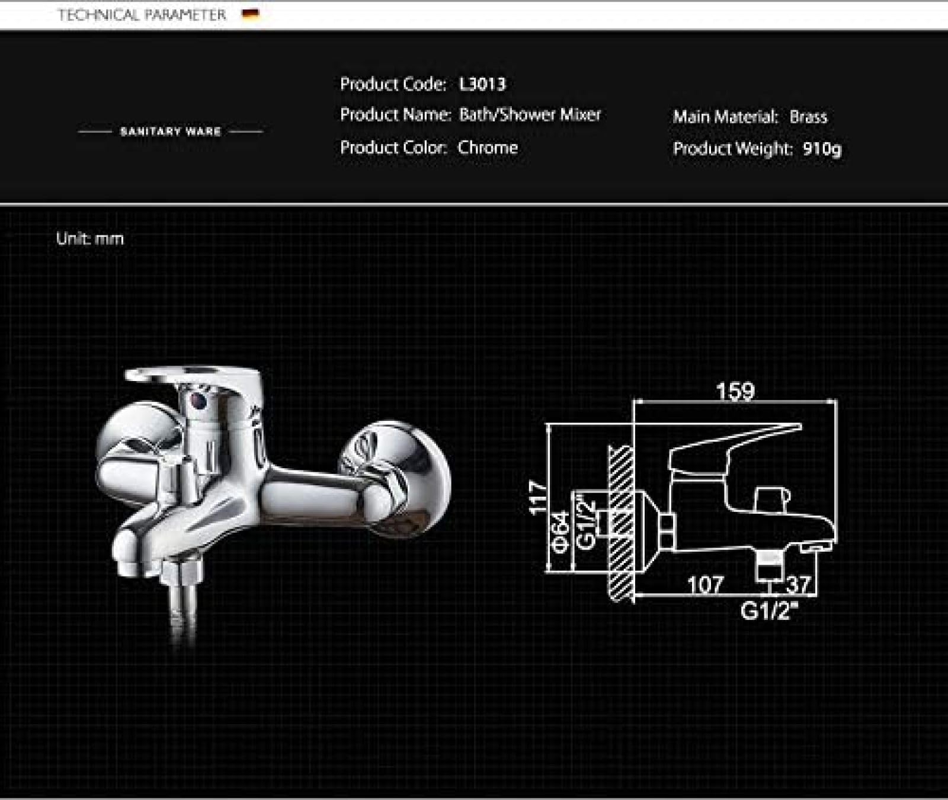Click the 910g weight value
948x800 pixels.
click(822, 148)
